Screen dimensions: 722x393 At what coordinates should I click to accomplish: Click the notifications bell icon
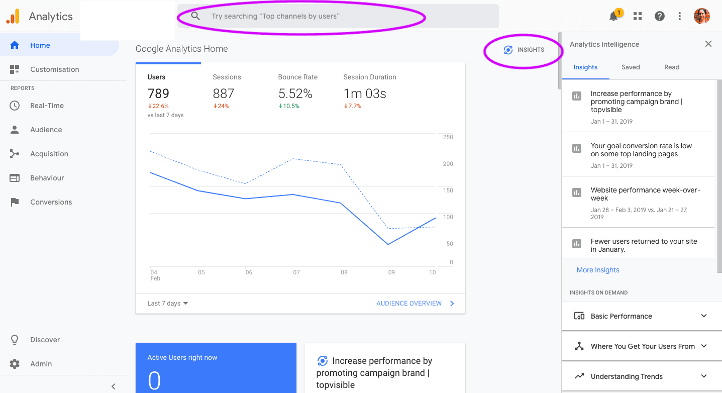click(x=613, y=17)
